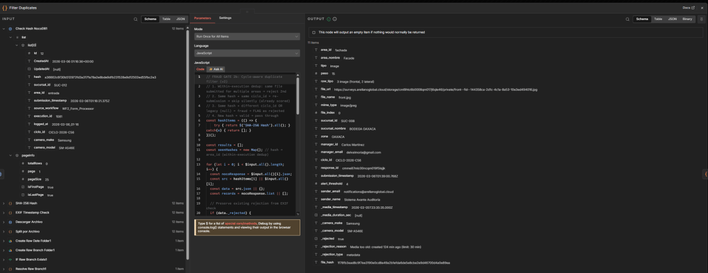Screen dimensions: 708x273
Task: Click the pin data icon in Output
Action: tap(701, 19)
